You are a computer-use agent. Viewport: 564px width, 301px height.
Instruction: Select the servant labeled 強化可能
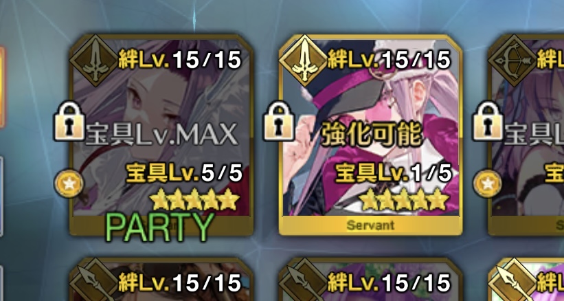click(370, 135)
